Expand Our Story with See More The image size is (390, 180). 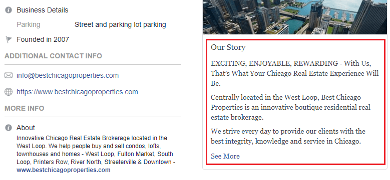click(x=225, y=156)
